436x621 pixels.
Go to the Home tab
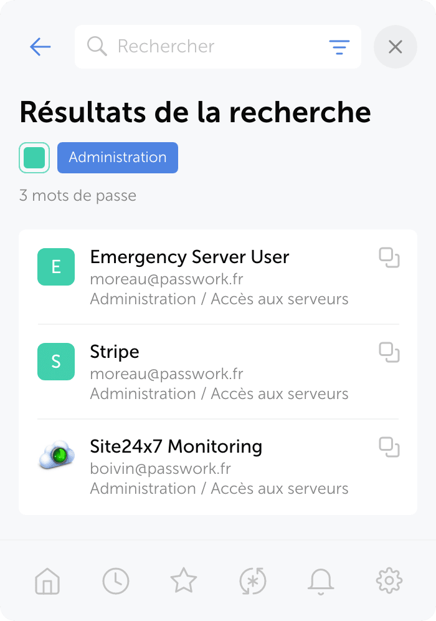point(47,581)
